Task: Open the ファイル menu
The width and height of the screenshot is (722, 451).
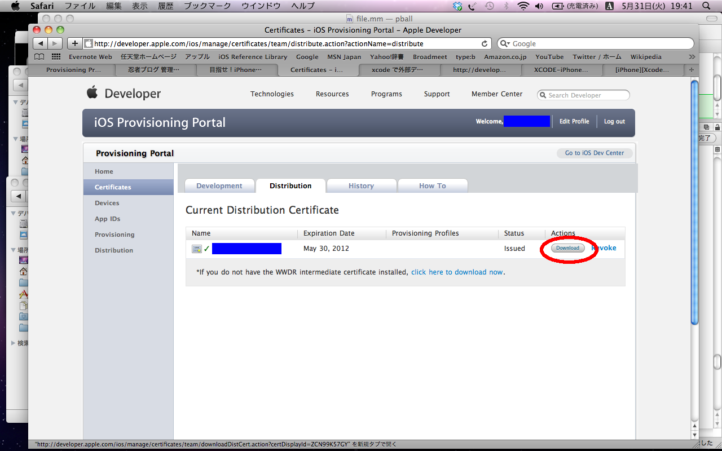Action: coord(80,6)
